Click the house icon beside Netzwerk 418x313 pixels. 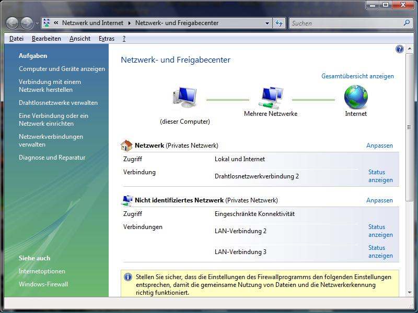click(126, 146)
